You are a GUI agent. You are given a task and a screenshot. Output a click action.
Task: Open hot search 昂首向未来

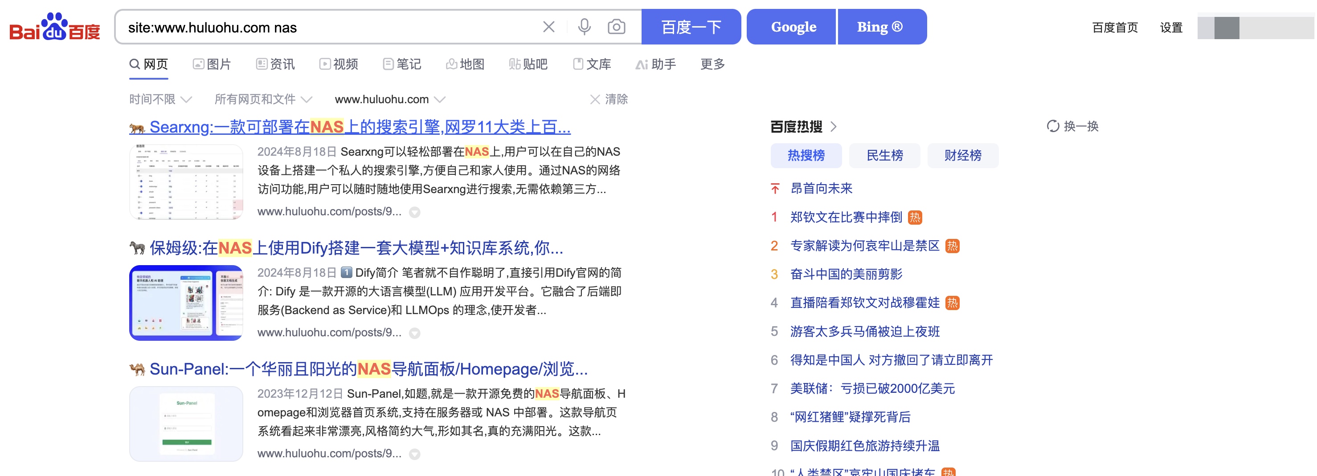[821, 189]
